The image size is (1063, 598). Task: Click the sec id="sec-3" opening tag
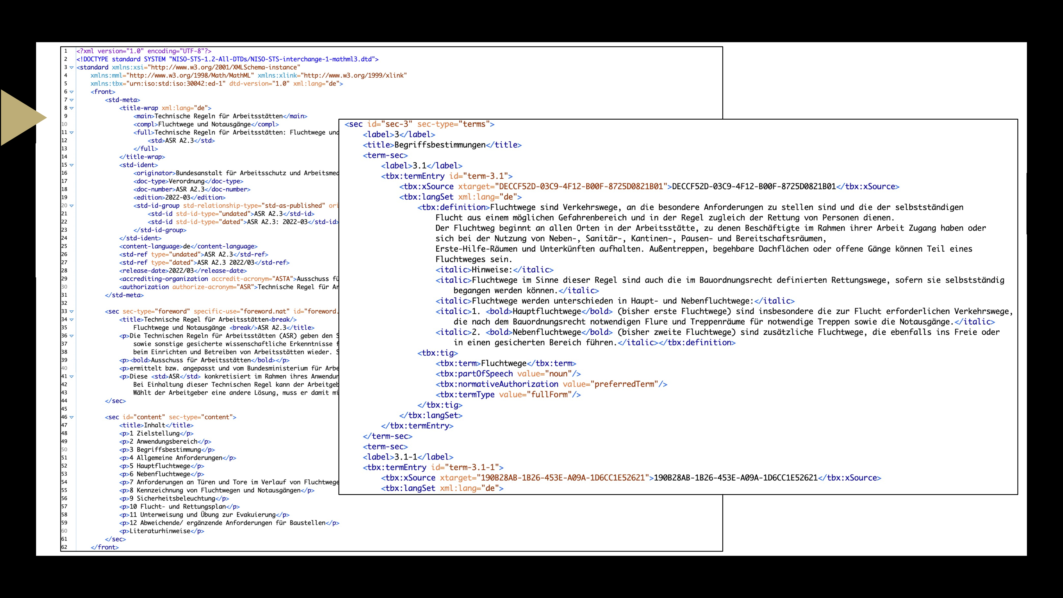[419, 124]
